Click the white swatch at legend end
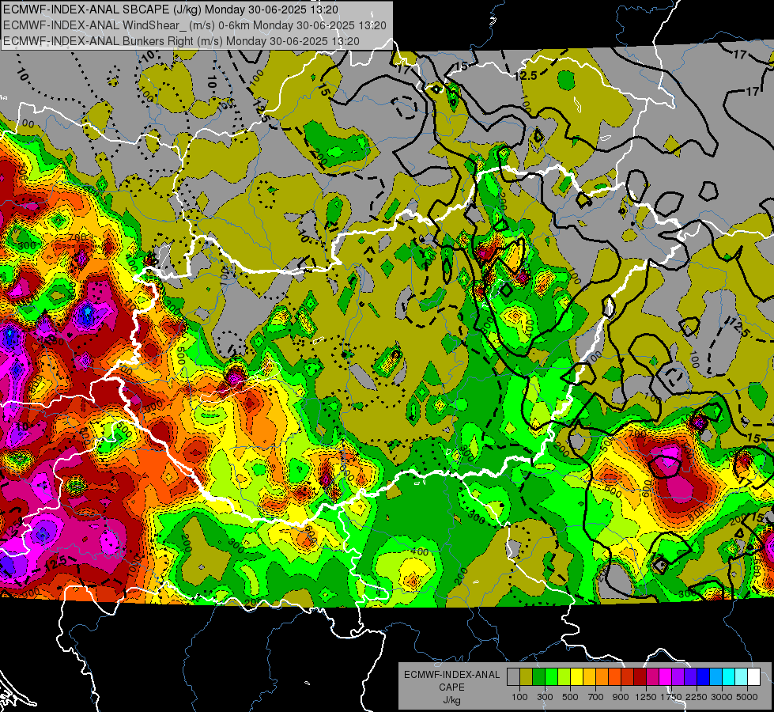The image size is (774, 712). pos(753,677)
